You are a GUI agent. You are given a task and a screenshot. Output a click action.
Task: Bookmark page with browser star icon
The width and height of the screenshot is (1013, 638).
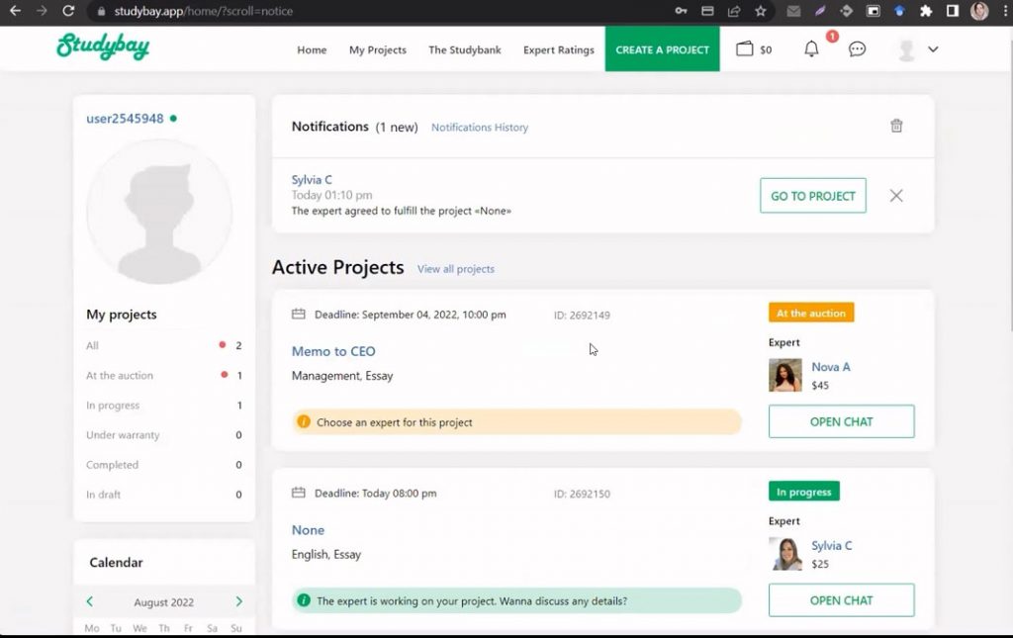pyautogui.click(x=761, y=11)
